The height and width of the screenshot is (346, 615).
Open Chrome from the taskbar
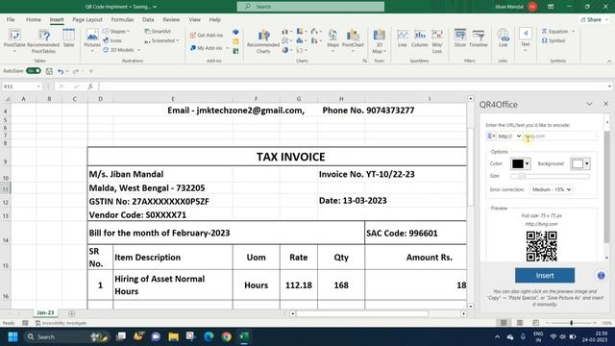tap(227, 336)
